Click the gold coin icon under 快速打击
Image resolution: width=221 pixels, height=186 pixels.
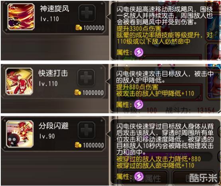(78, 92)
